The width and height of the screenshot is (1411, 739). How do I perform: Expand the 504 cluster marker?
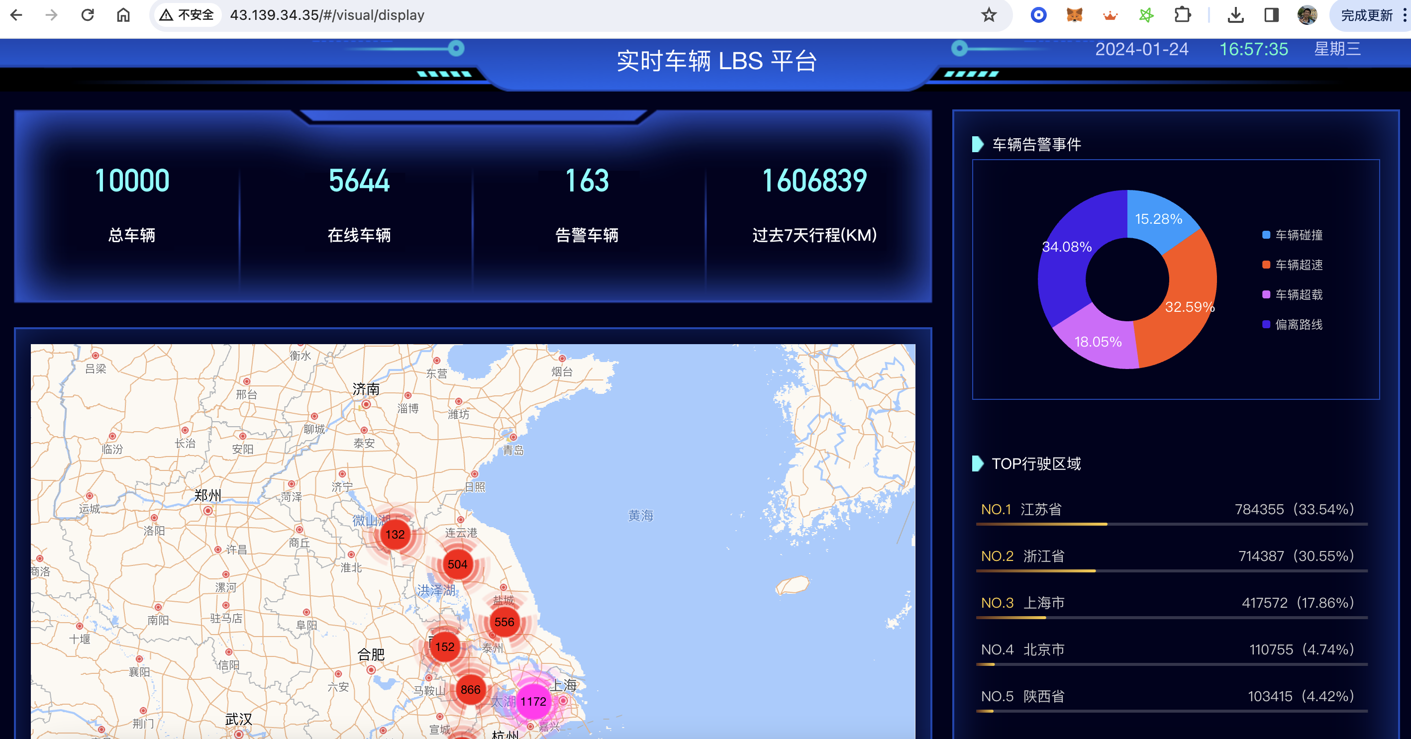point(457,564)
